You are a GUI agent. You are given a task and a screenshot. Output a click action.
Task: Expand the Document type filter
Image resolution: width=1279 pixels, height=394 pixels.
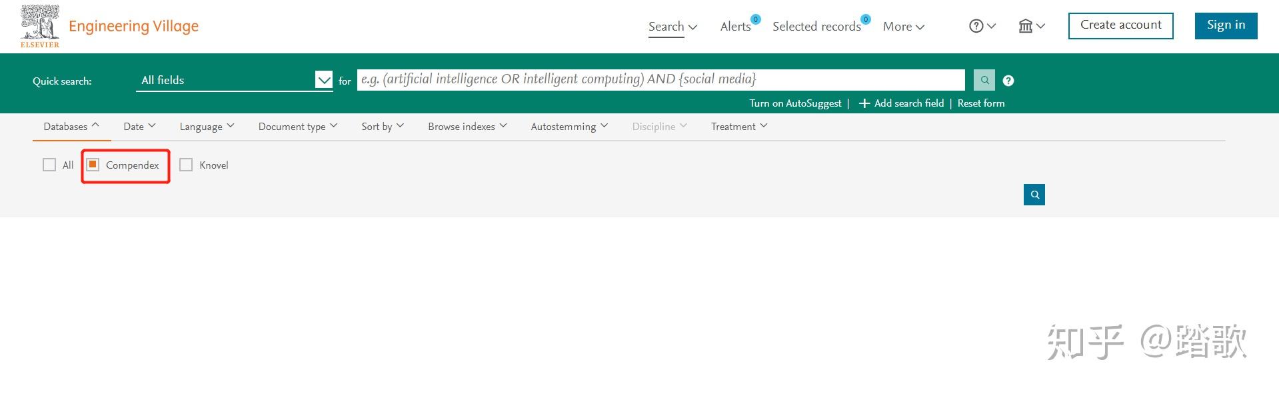[x=298, y=126]
